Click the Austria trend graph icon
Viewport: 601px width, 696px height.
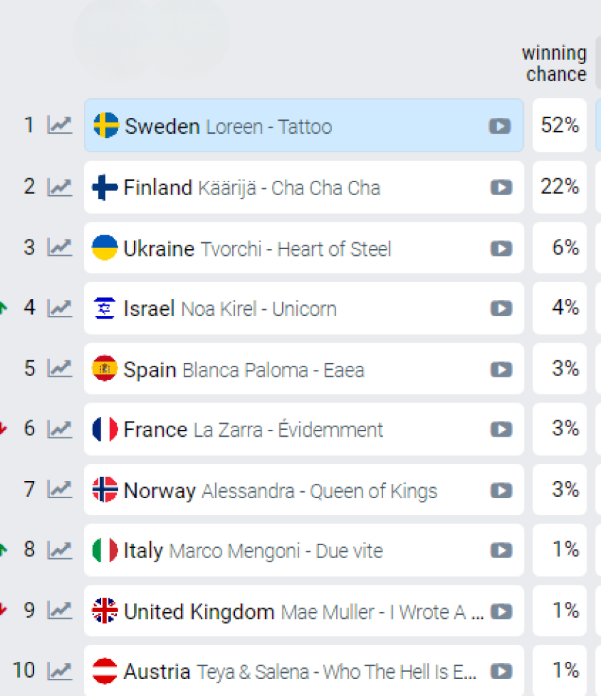pos(59,671)
